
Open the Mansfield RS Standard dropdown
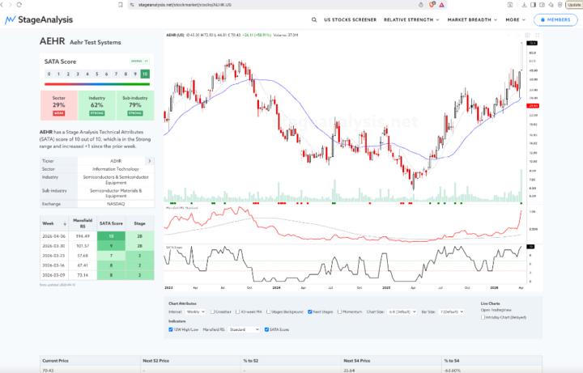tap(244, 329)
